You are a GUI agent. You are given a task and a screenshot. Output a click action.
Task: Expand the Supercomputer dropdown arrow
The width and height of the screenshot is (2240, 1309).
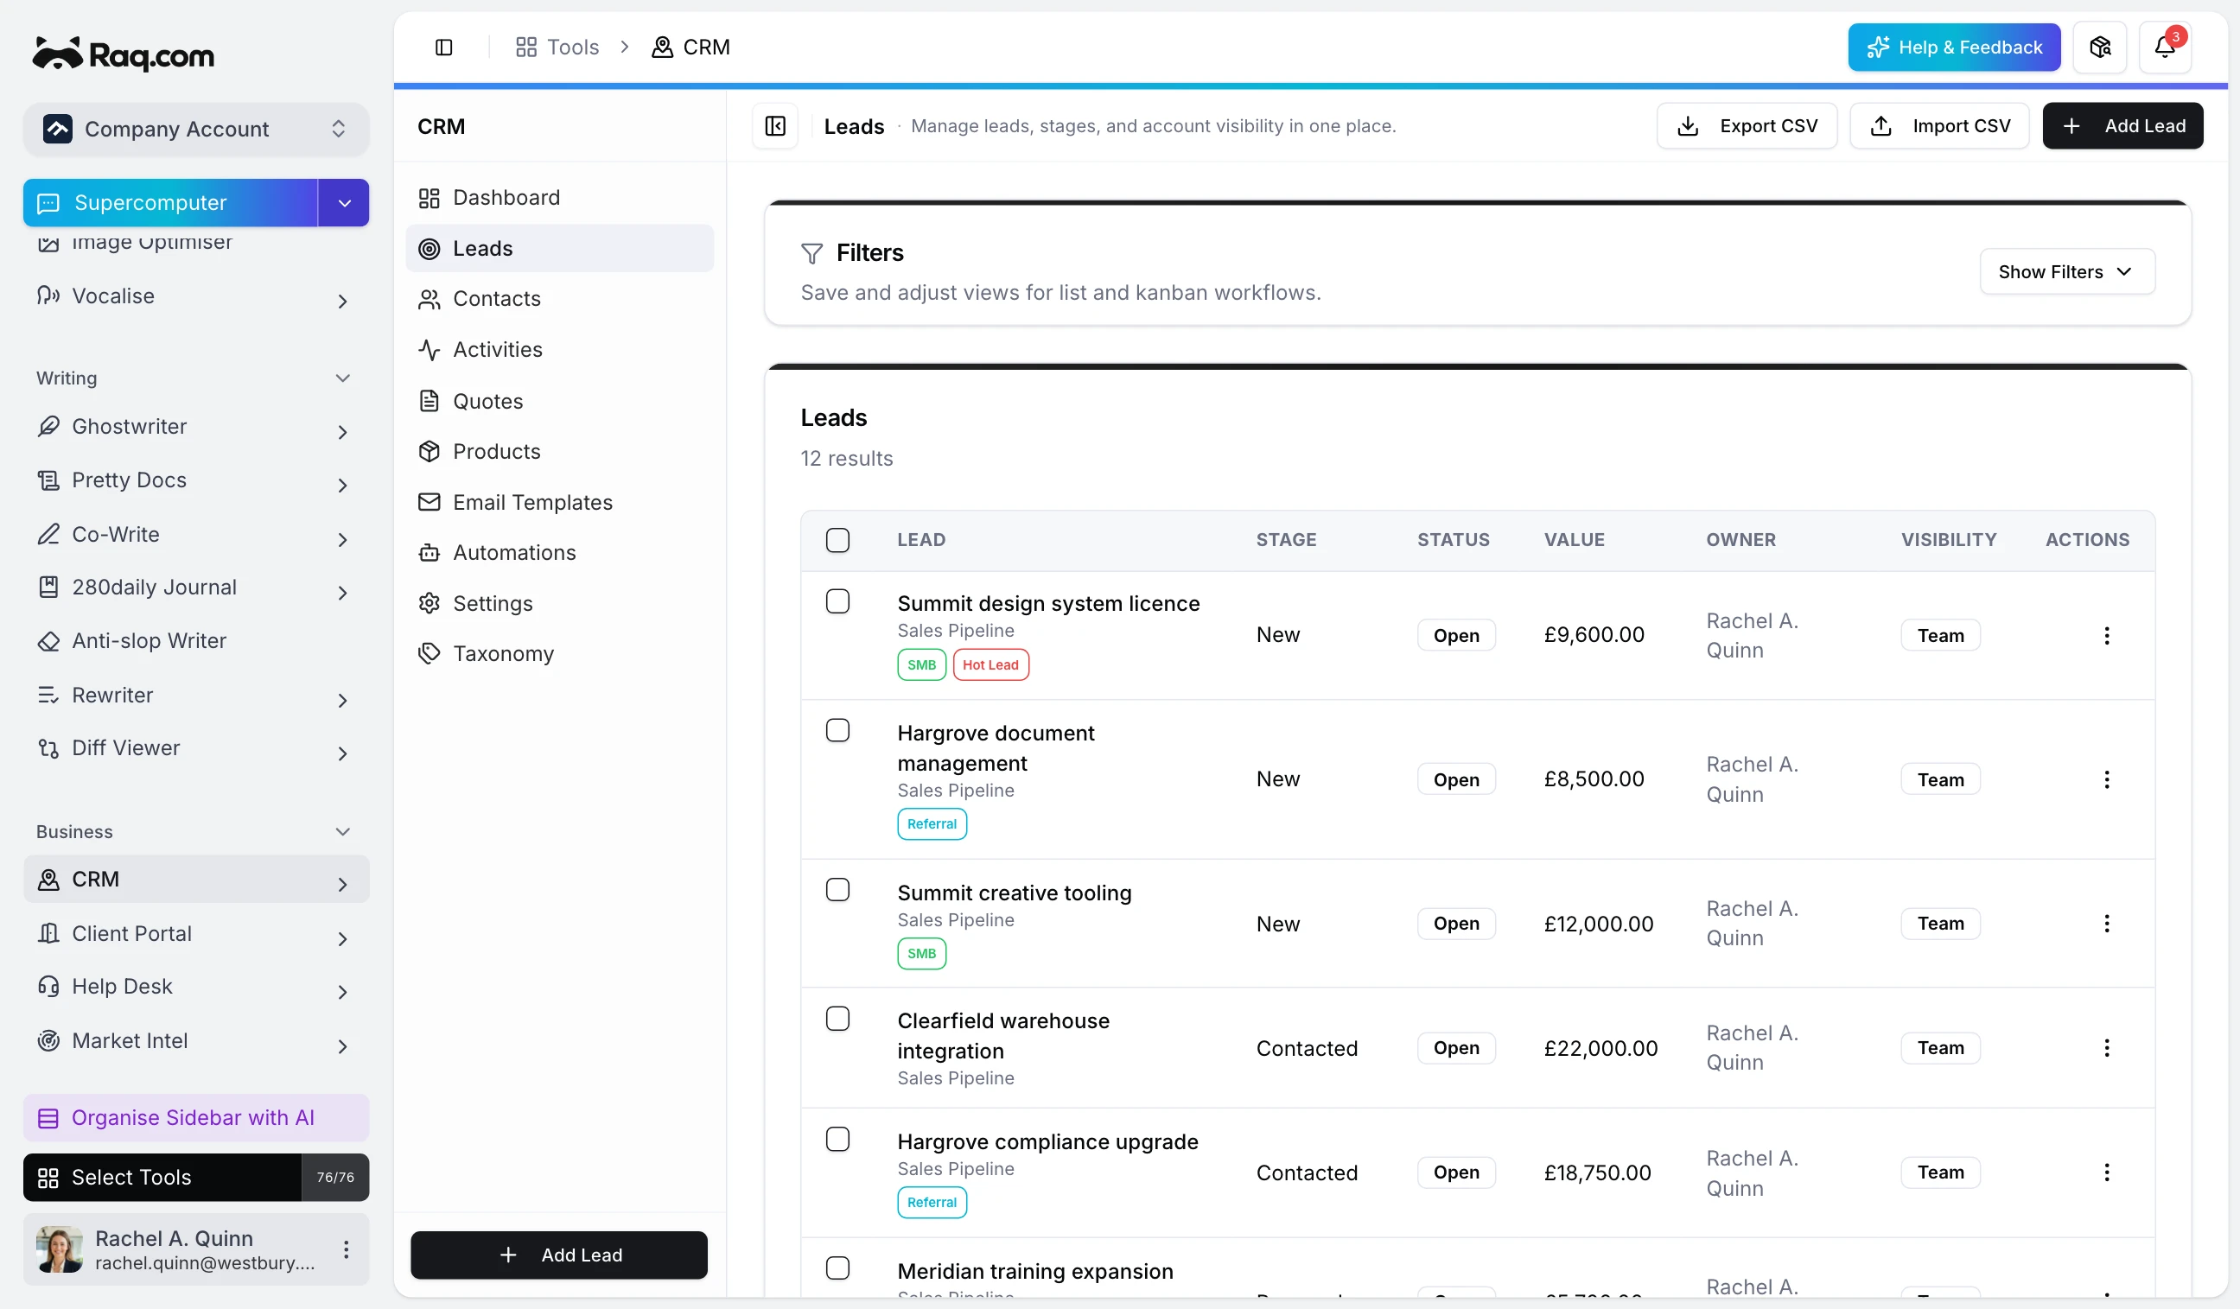tap(344, 203)
